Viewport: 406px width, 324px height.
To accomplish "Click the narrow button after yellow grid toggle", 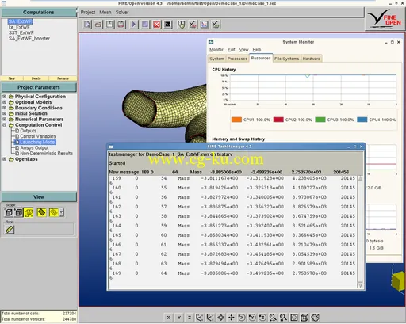I will point(62,212).
